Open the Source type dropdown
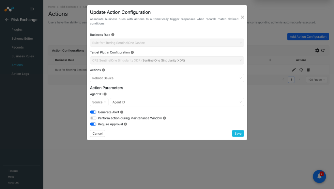The width and height of the screenshot is (334, 189). pyautogui.click(x=99, y=102)
